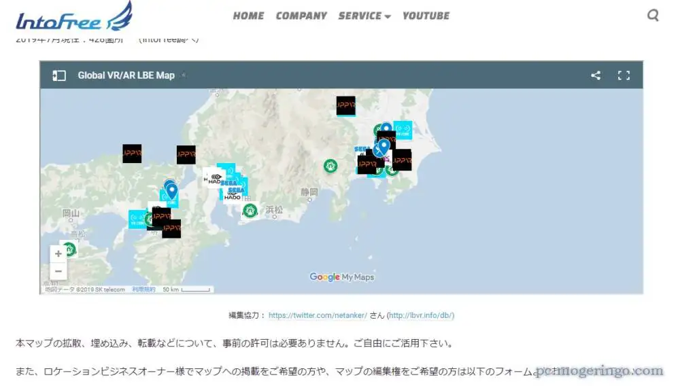Share the Global VR/AR LBE Map

pos(596,75)
